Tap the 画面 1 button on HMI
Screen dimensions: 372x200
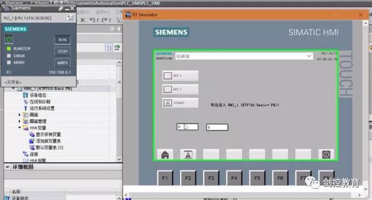click(180, 75)
